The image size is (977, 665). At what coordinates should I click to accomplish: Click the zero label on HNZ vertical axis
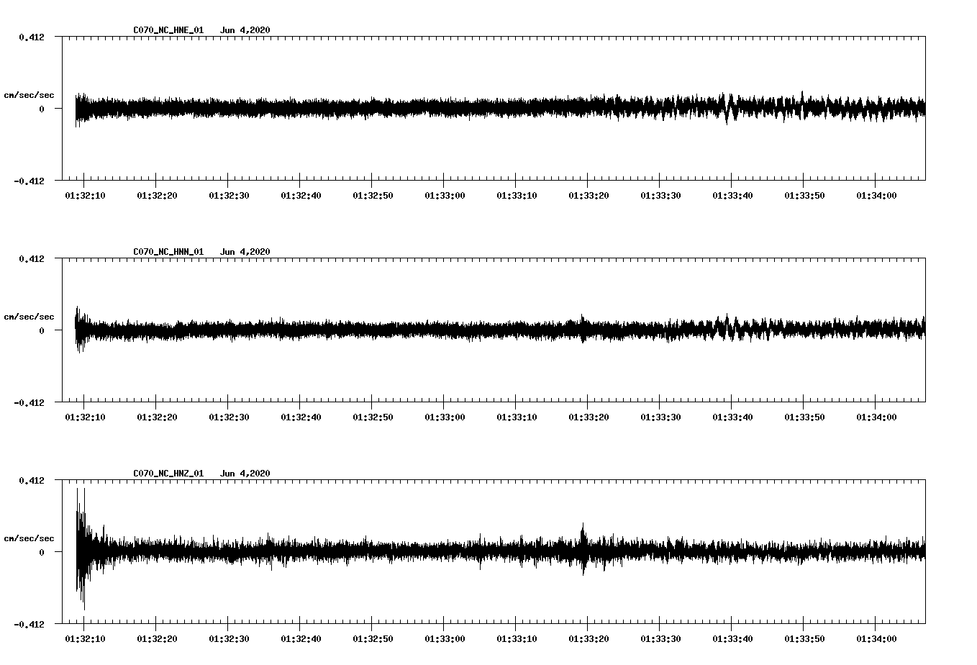pyautogui.click(x=42, y=552)
